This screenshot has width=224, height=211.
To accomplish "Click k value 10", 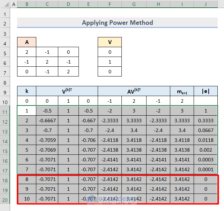I will (x=27, y=198).
